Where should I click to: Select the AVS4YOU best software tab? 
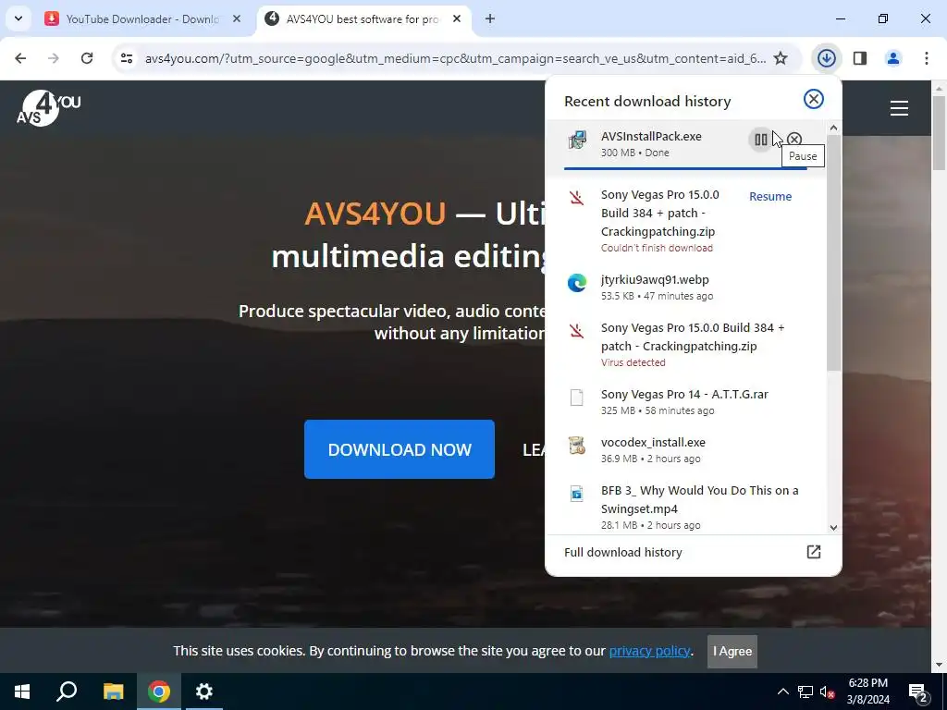(x=363, y=18)
